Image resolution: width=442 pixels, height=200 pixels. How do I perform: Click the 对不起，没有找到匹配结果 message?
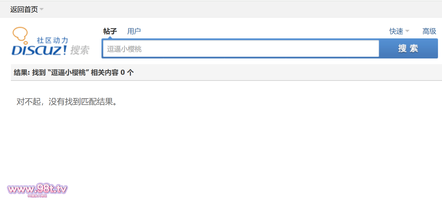[x=67, y=102]
